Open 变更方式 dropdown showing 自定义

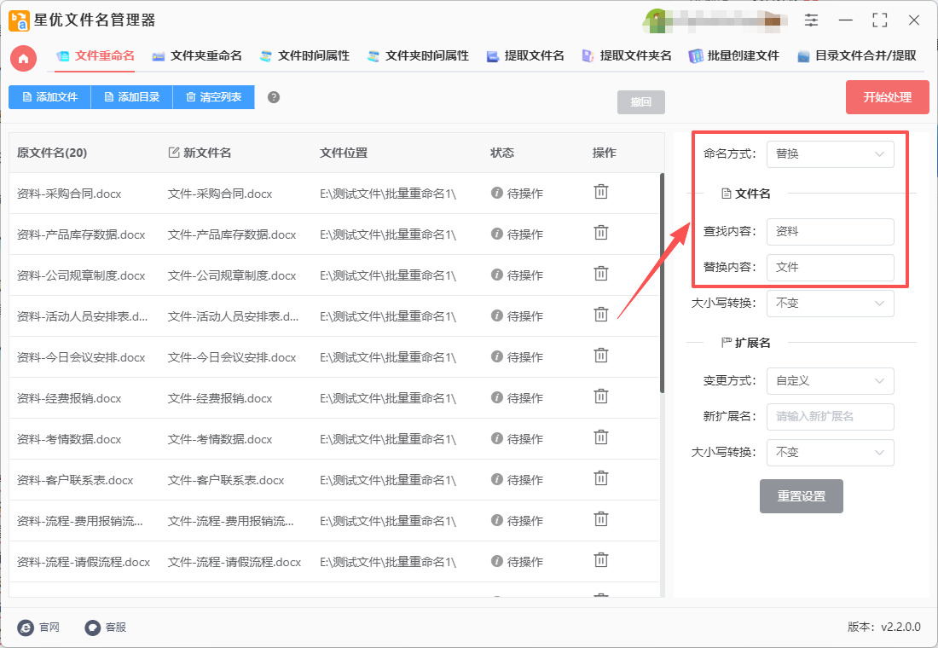tap(830, 381)
